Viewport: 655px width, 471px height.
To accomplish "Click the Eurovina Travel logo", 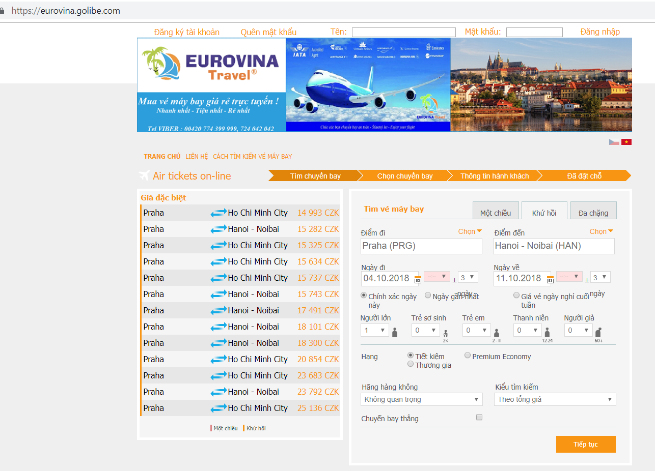I will tap(211, 65).
